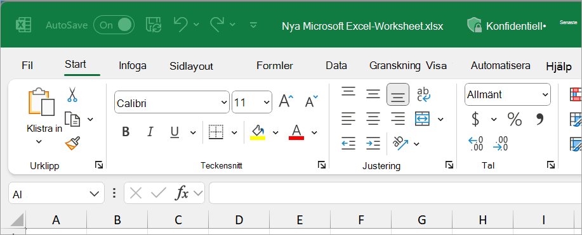Align text to middle vertically
Viewport: 582px width, 235px height.
tap(373, 94)
